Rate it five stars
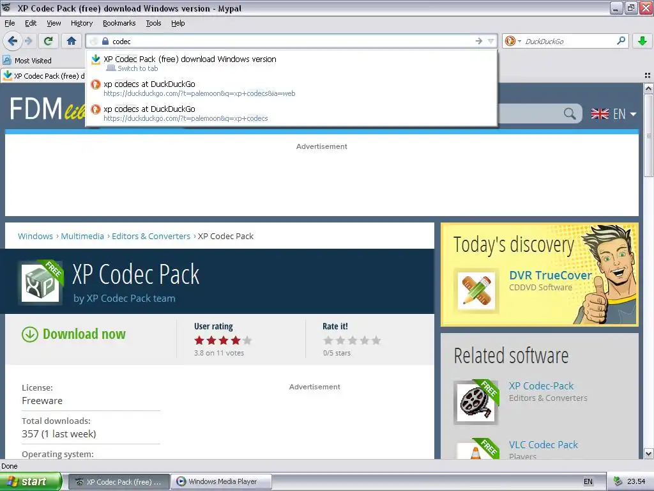654x491 pixels. [376, 340]
